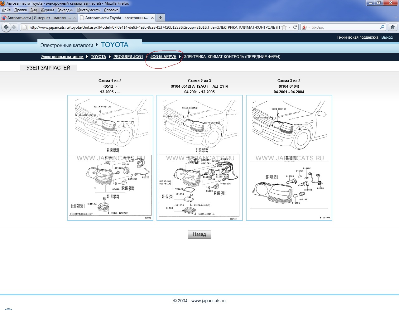This screenshot has height=310, width=399.
Task: Close the first Автозапчасти tab
Action: point(75,18)
